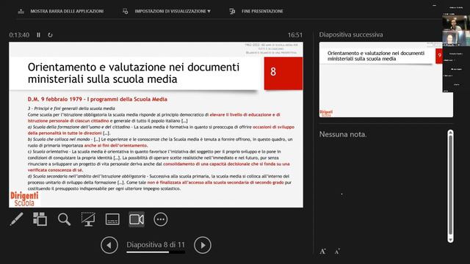Toggle black screen for slideshow
This screenshot has width=470, height=264.
tap(88, 219)
